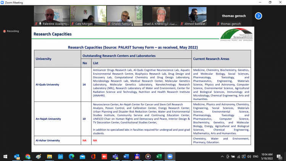Click the number 10 in An-Najah row
Viewport: 286px width, 161px height.
click(x=84, y=119)
